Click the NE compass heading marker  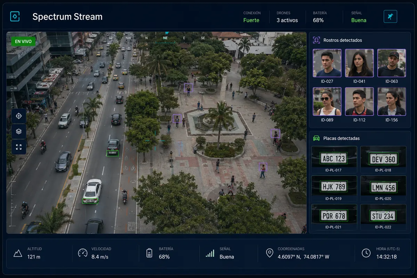[165, 38]
